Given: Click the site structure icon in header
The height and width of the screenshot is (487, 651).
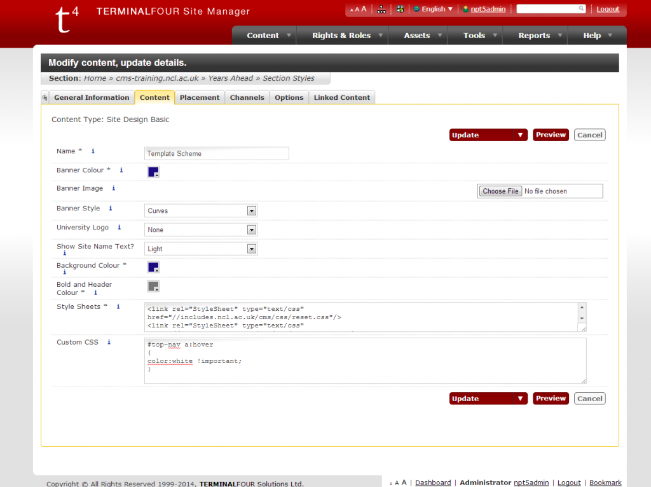Looking at the screenshot, I should [381, 10].
